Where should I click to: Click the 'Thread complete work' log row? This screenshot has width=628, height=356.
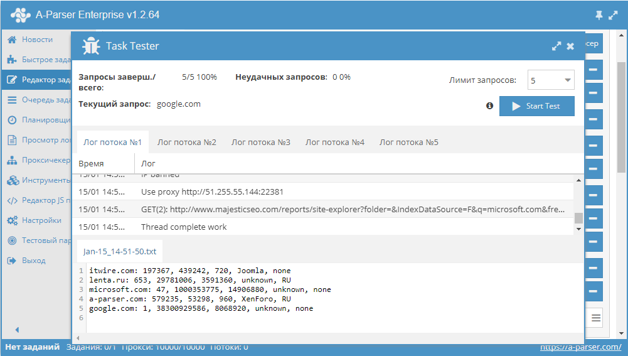click(323, 227)
